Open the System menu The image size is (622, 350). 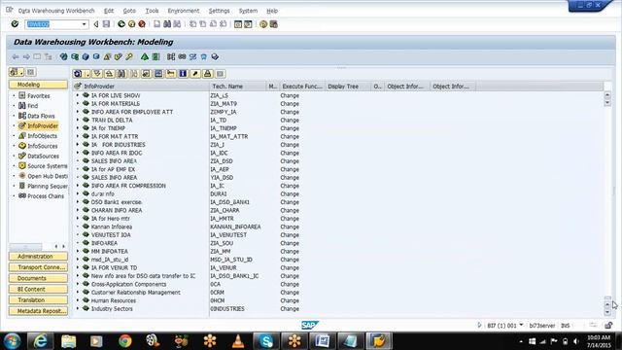248,11
